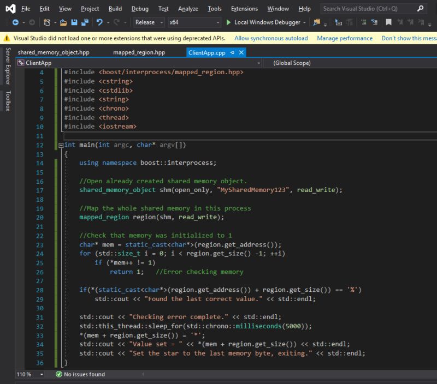Click the search magnifier icon
Viewport: 437px width, 384px height.
420,9
